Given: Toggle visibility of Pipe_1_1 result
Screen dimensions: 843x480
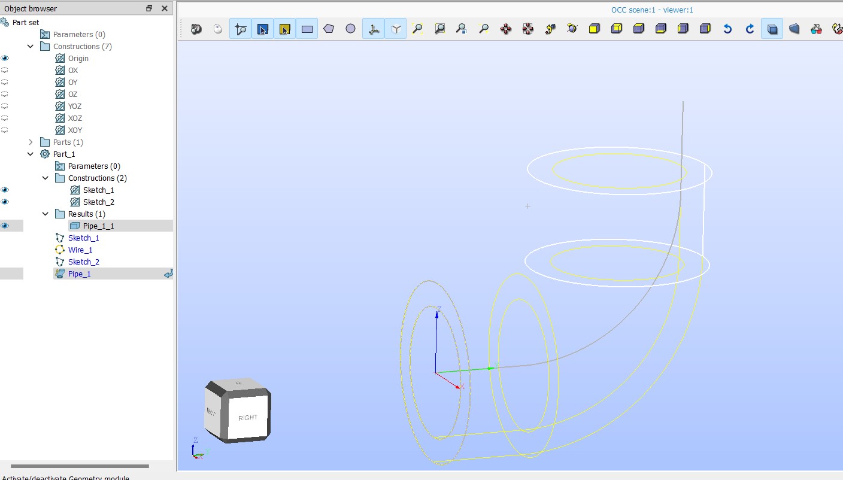Looking at the screenshot, I should 5,226.
